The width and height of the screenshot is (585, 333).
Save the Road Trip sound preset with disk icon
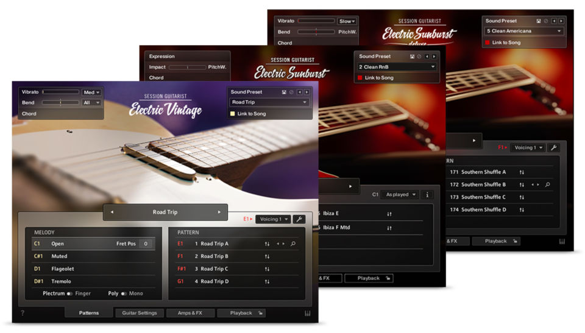[284, 92]
